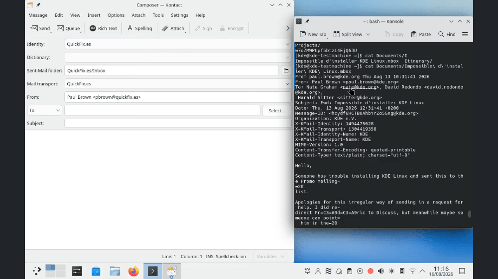Open Find in Konsole toolbar
Screen dimensions: 498x279
point(447,34)
